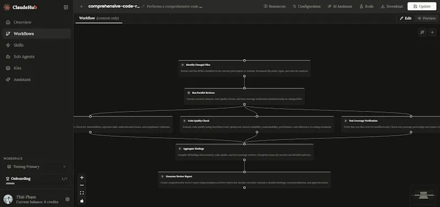Click the Kits stack icon
The image size is (440, 207).
tap(8, 68)
